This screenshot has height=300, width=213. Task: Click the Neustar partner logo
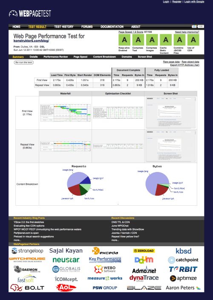[66, 259]
